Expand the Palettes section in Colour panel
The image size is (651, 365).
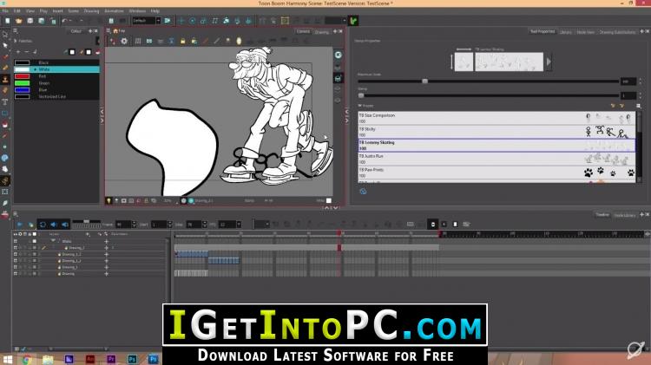[16, 41]
